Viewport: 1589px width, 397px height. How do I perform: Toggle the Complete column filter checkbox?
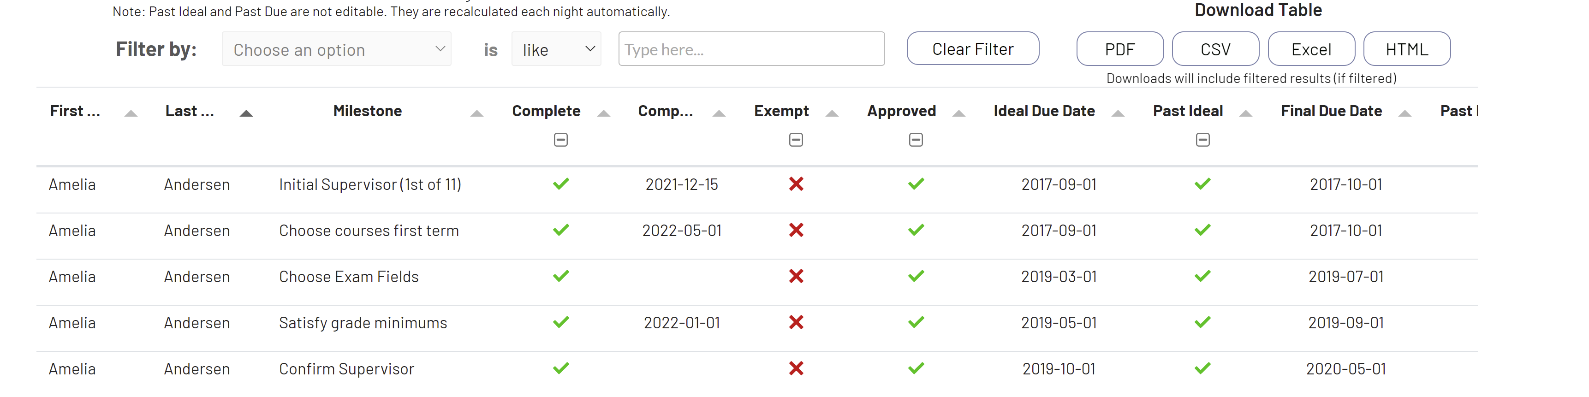click(561, 140)
